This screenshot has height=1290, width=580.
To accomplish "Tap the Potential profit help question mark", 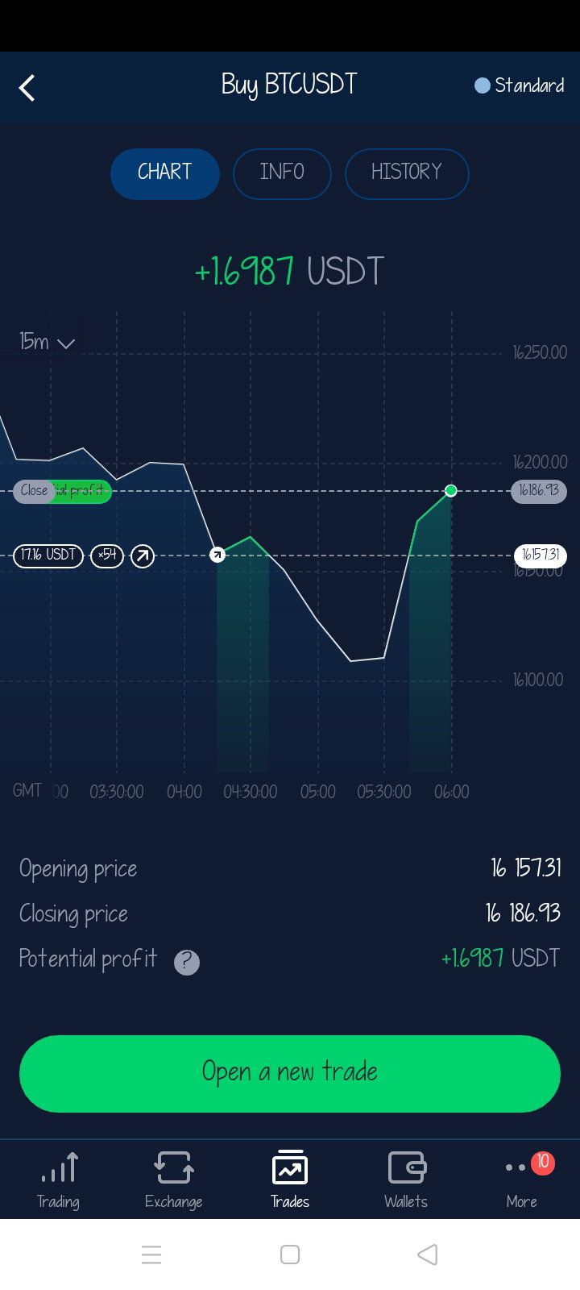I will click(x=187, y=961).
